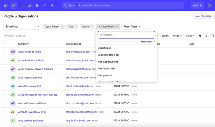Tick the select-all checkbox in header row
The width and height of the screenshot is (215, 127).
(4, 44)
